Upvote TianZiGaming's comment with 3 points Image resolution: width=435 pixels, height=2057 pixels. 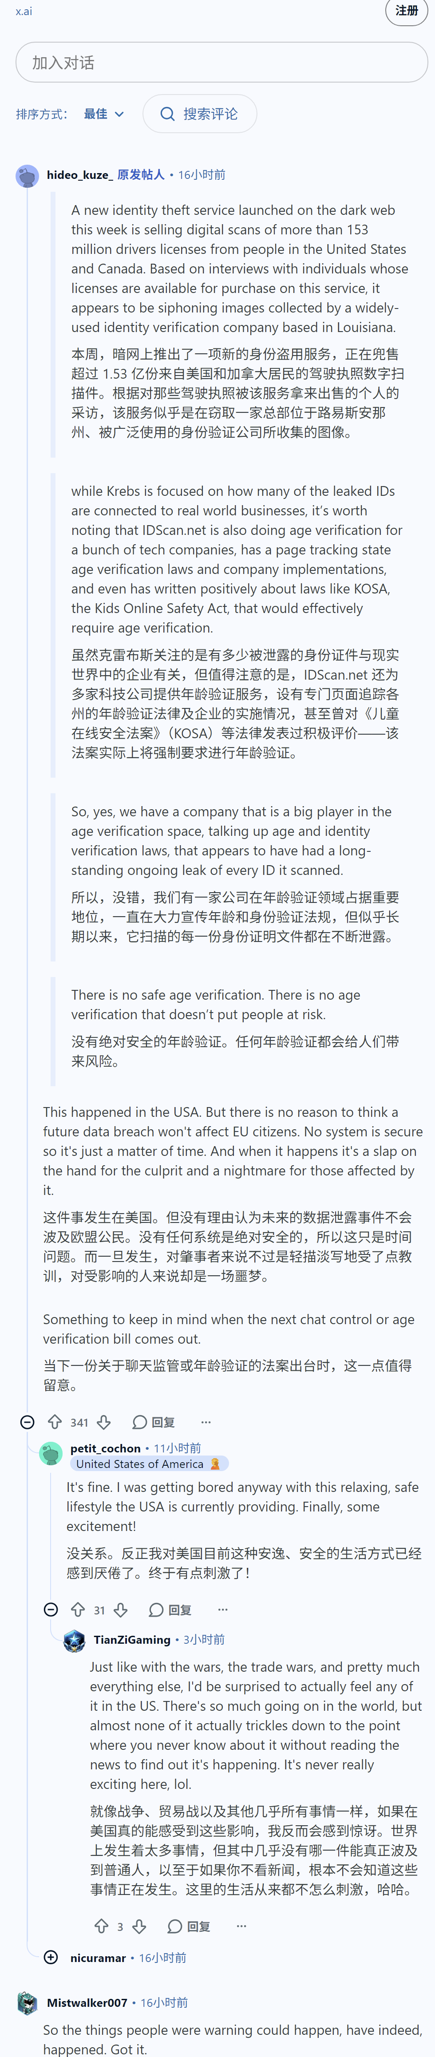coord(101,1925)
